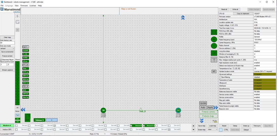Viewport: 277px width, 136px height.
Task: Toggle FPV off button
Action: click(x=26, y=65)
